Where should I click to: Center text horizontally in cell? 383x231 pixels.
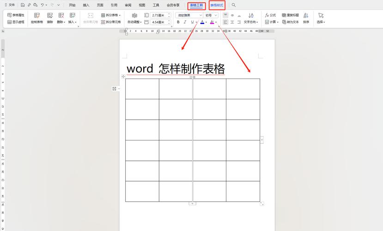click(232, 22)
